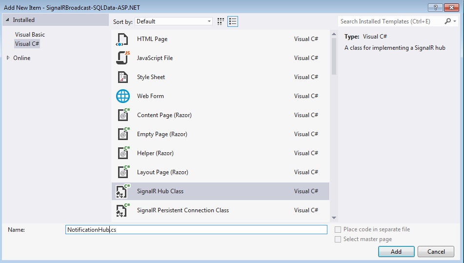Viewport: 464px width, 263px height.
Task: Open the Sort by dropdown
Action: pos(174,21)
